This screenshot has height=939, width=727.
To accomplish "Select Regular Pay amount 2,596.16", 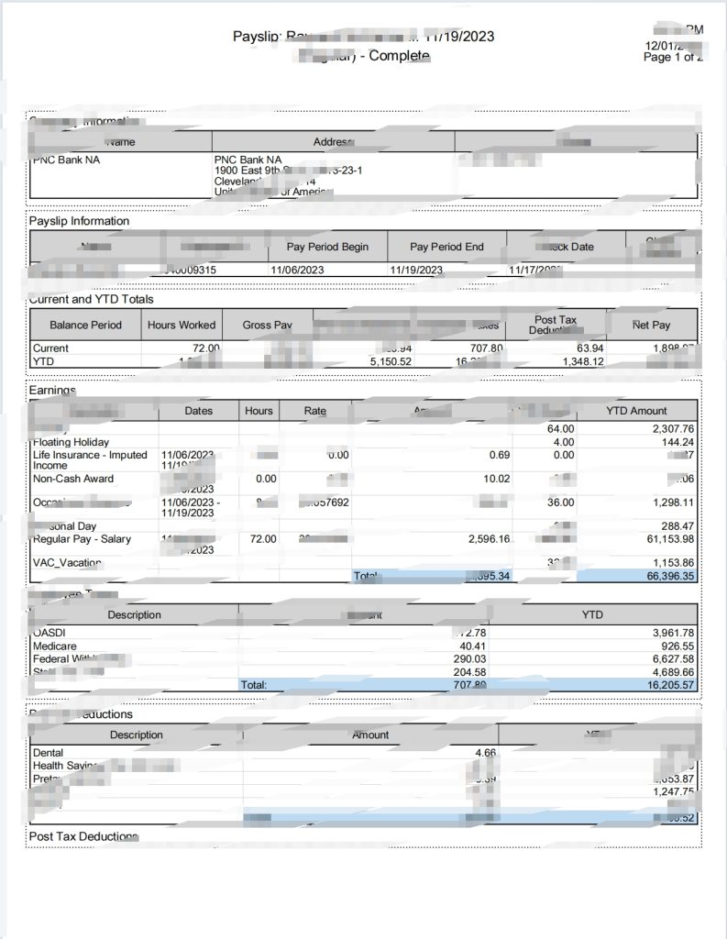I will pos(489,539).
